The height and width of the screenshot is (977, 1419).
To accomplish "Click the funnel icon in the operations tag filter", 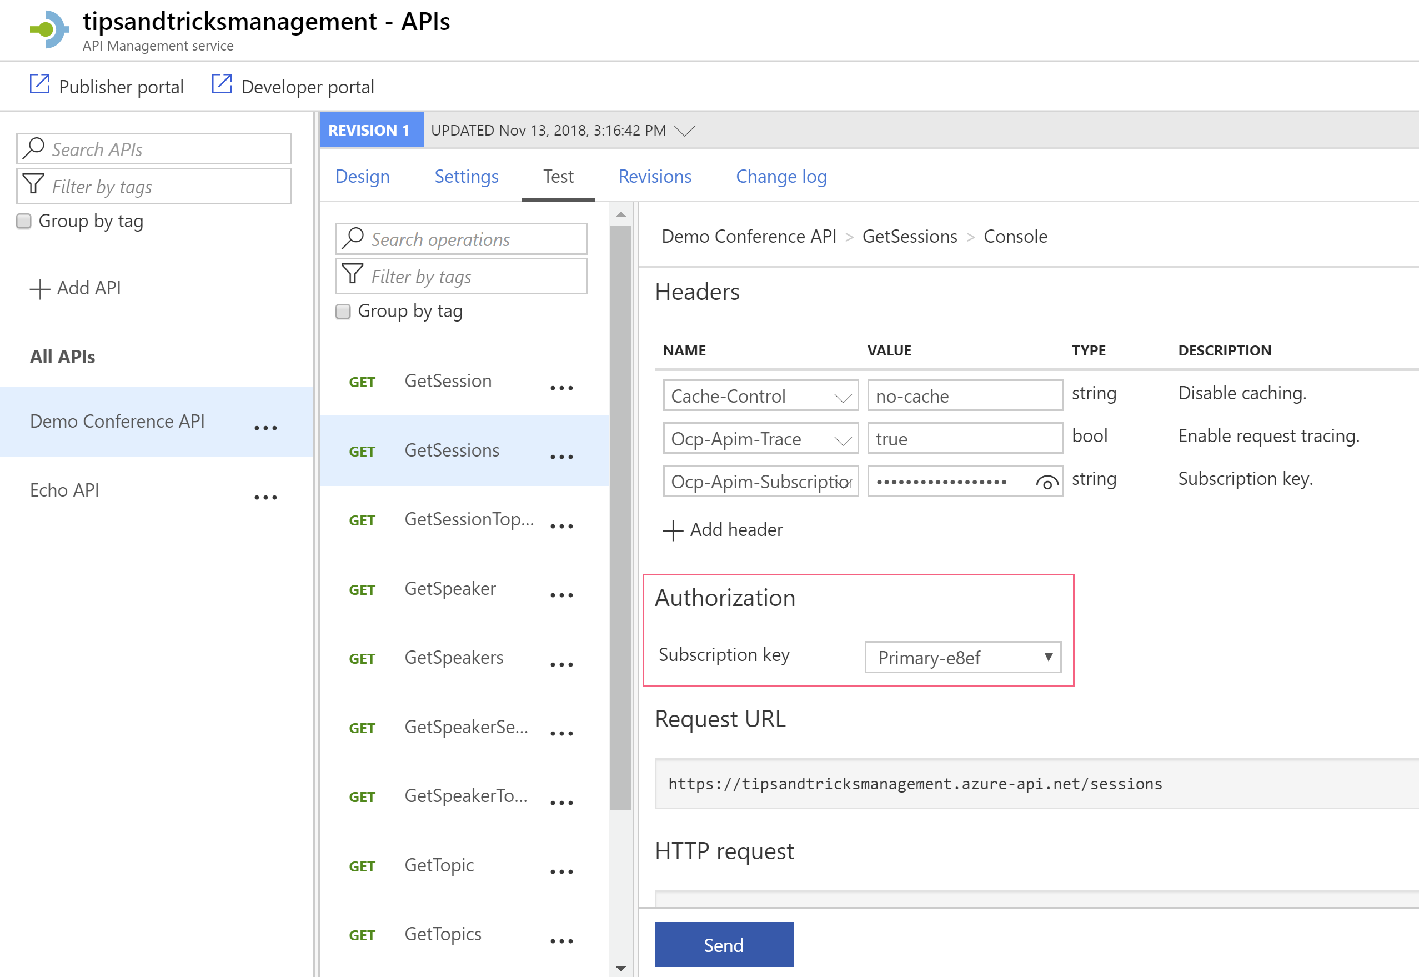I will coord(353,274).
